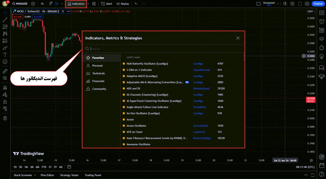Start bar Replay mode
326x179 pixels.
pos(123,4)
